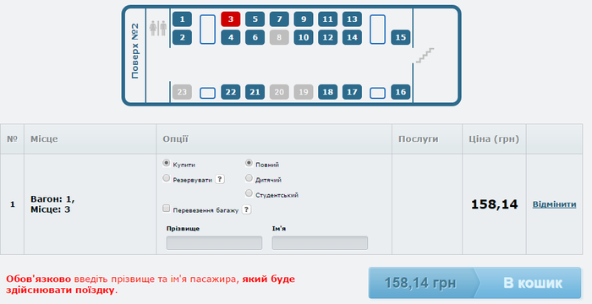
Task: Choose the Студентський ticket type
Action: coord(249,193)
